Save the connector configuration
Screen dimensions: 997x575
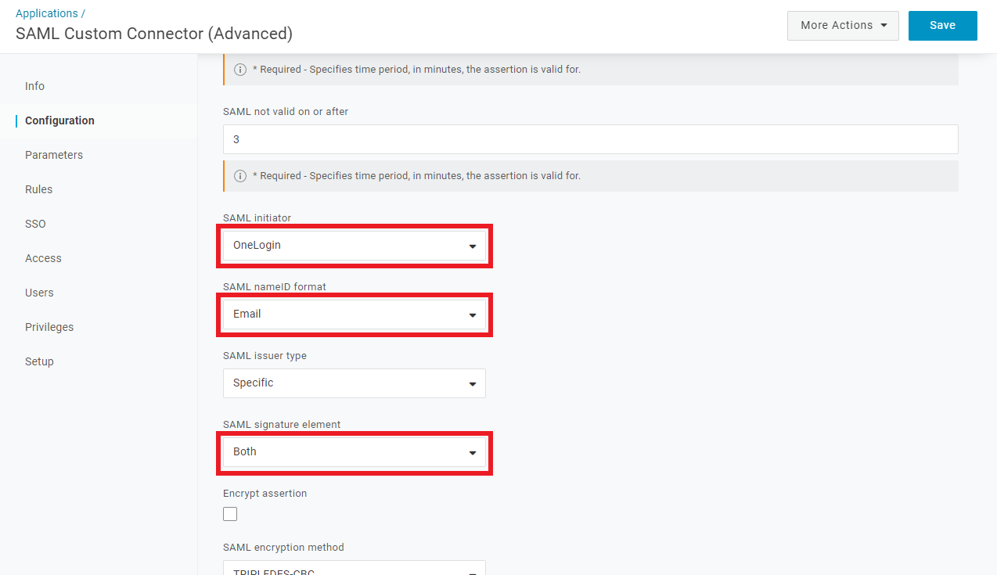[x=942, y=26]
